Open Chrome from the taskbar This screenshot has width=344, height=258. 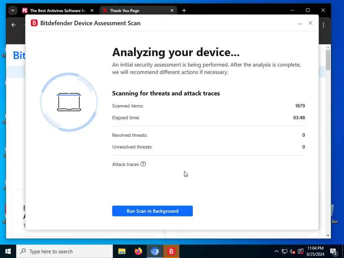tap(155, 251)
